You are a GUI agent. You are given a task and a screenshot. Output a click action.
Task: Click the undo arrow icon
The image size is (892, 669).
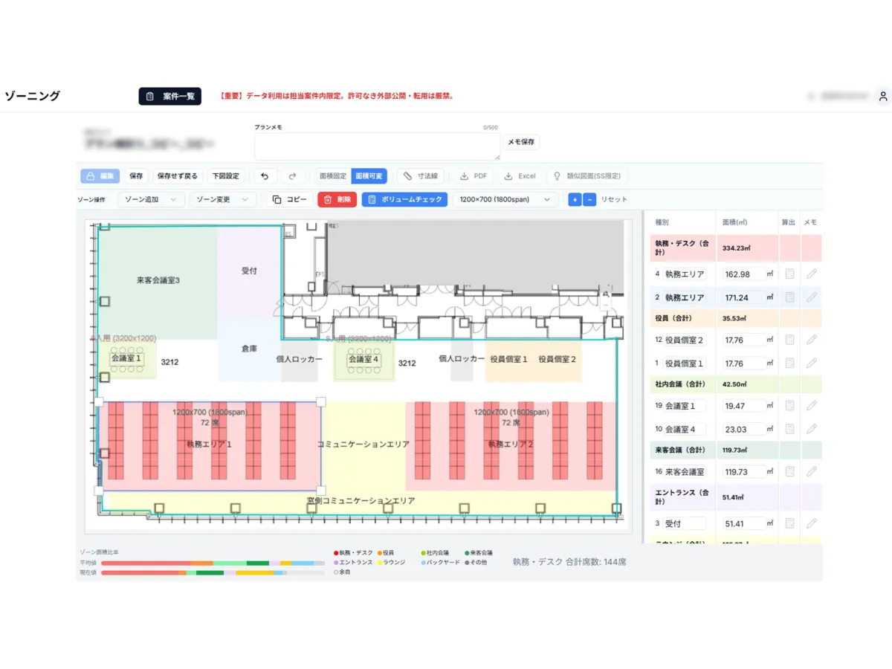pyautogui.click(x=265, y=176)
